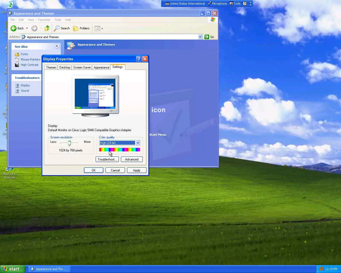Open the Tools menu in Explorer
This screenshot has width=341, height=273.
coord(58,20)
